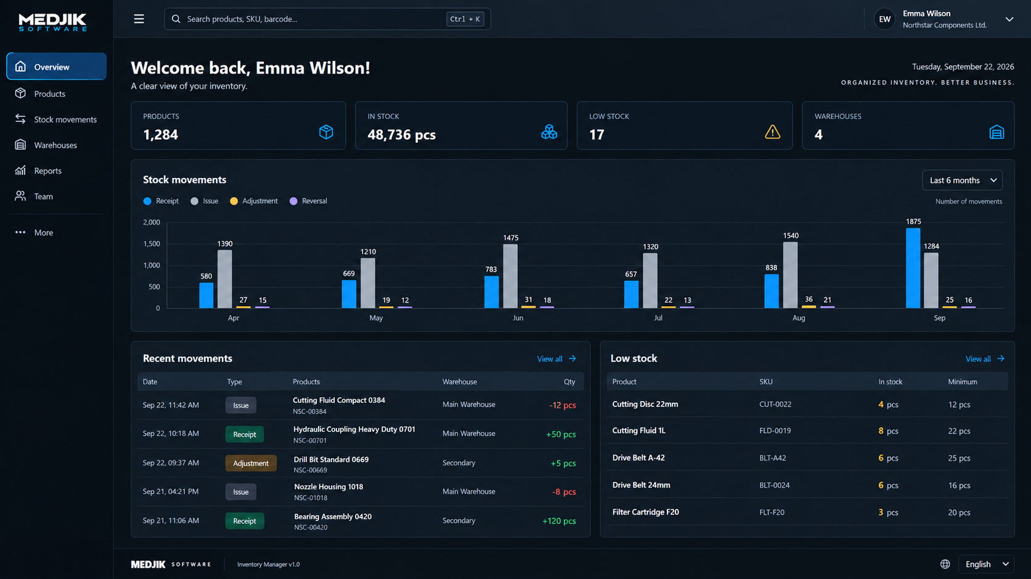Viewport: 1031px width, 579px height.
Task: Click the globe language icon
Action: pyautogui.click(x=945, y=564)
